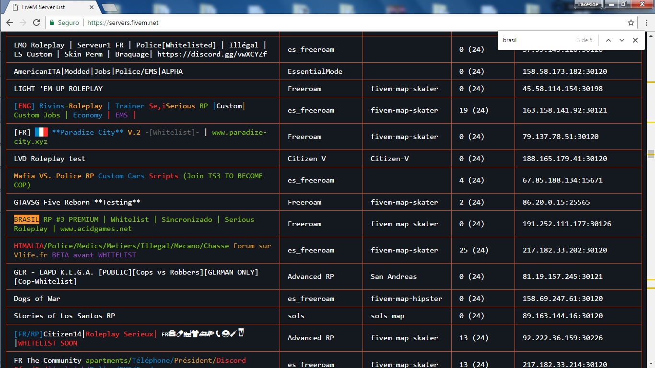Click the '3 de 5' match counter
The image size is (655, 368).
(585, 40)
